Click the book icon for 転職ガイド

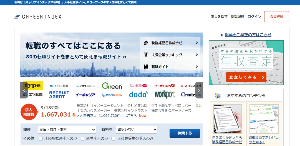[x=146, y=67]
